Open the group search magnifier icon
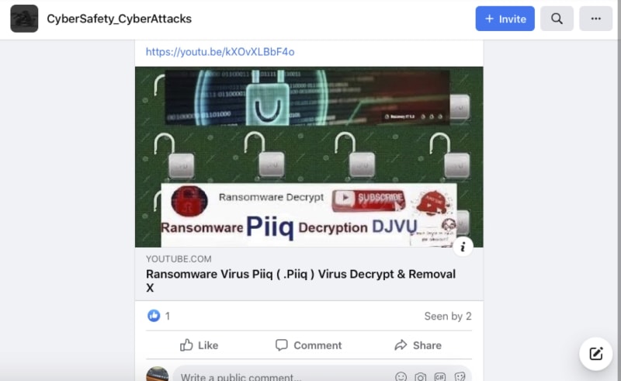 point(557,19)
